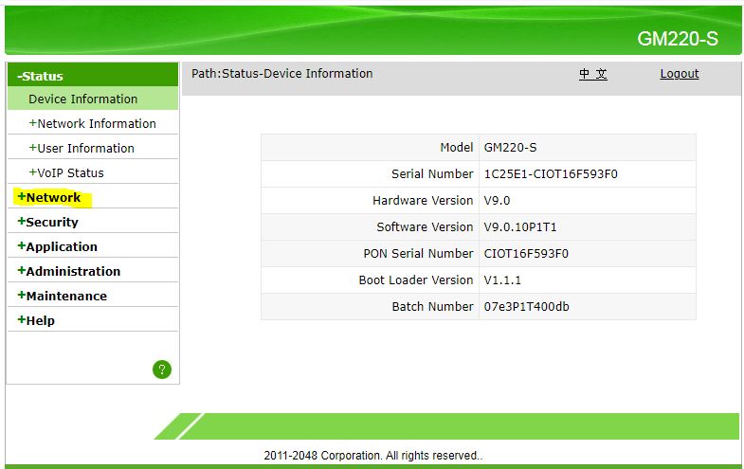Open the Maintenance menu section
The width and height of the screenshot is (744, 469).
point(63,296)
